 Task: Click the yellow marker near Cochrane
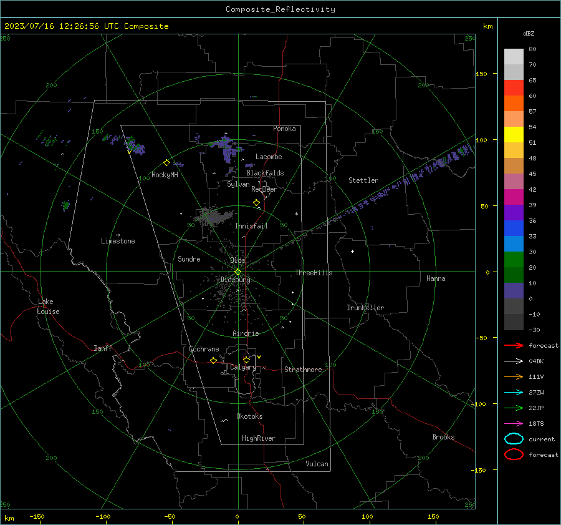pos(213,360)
